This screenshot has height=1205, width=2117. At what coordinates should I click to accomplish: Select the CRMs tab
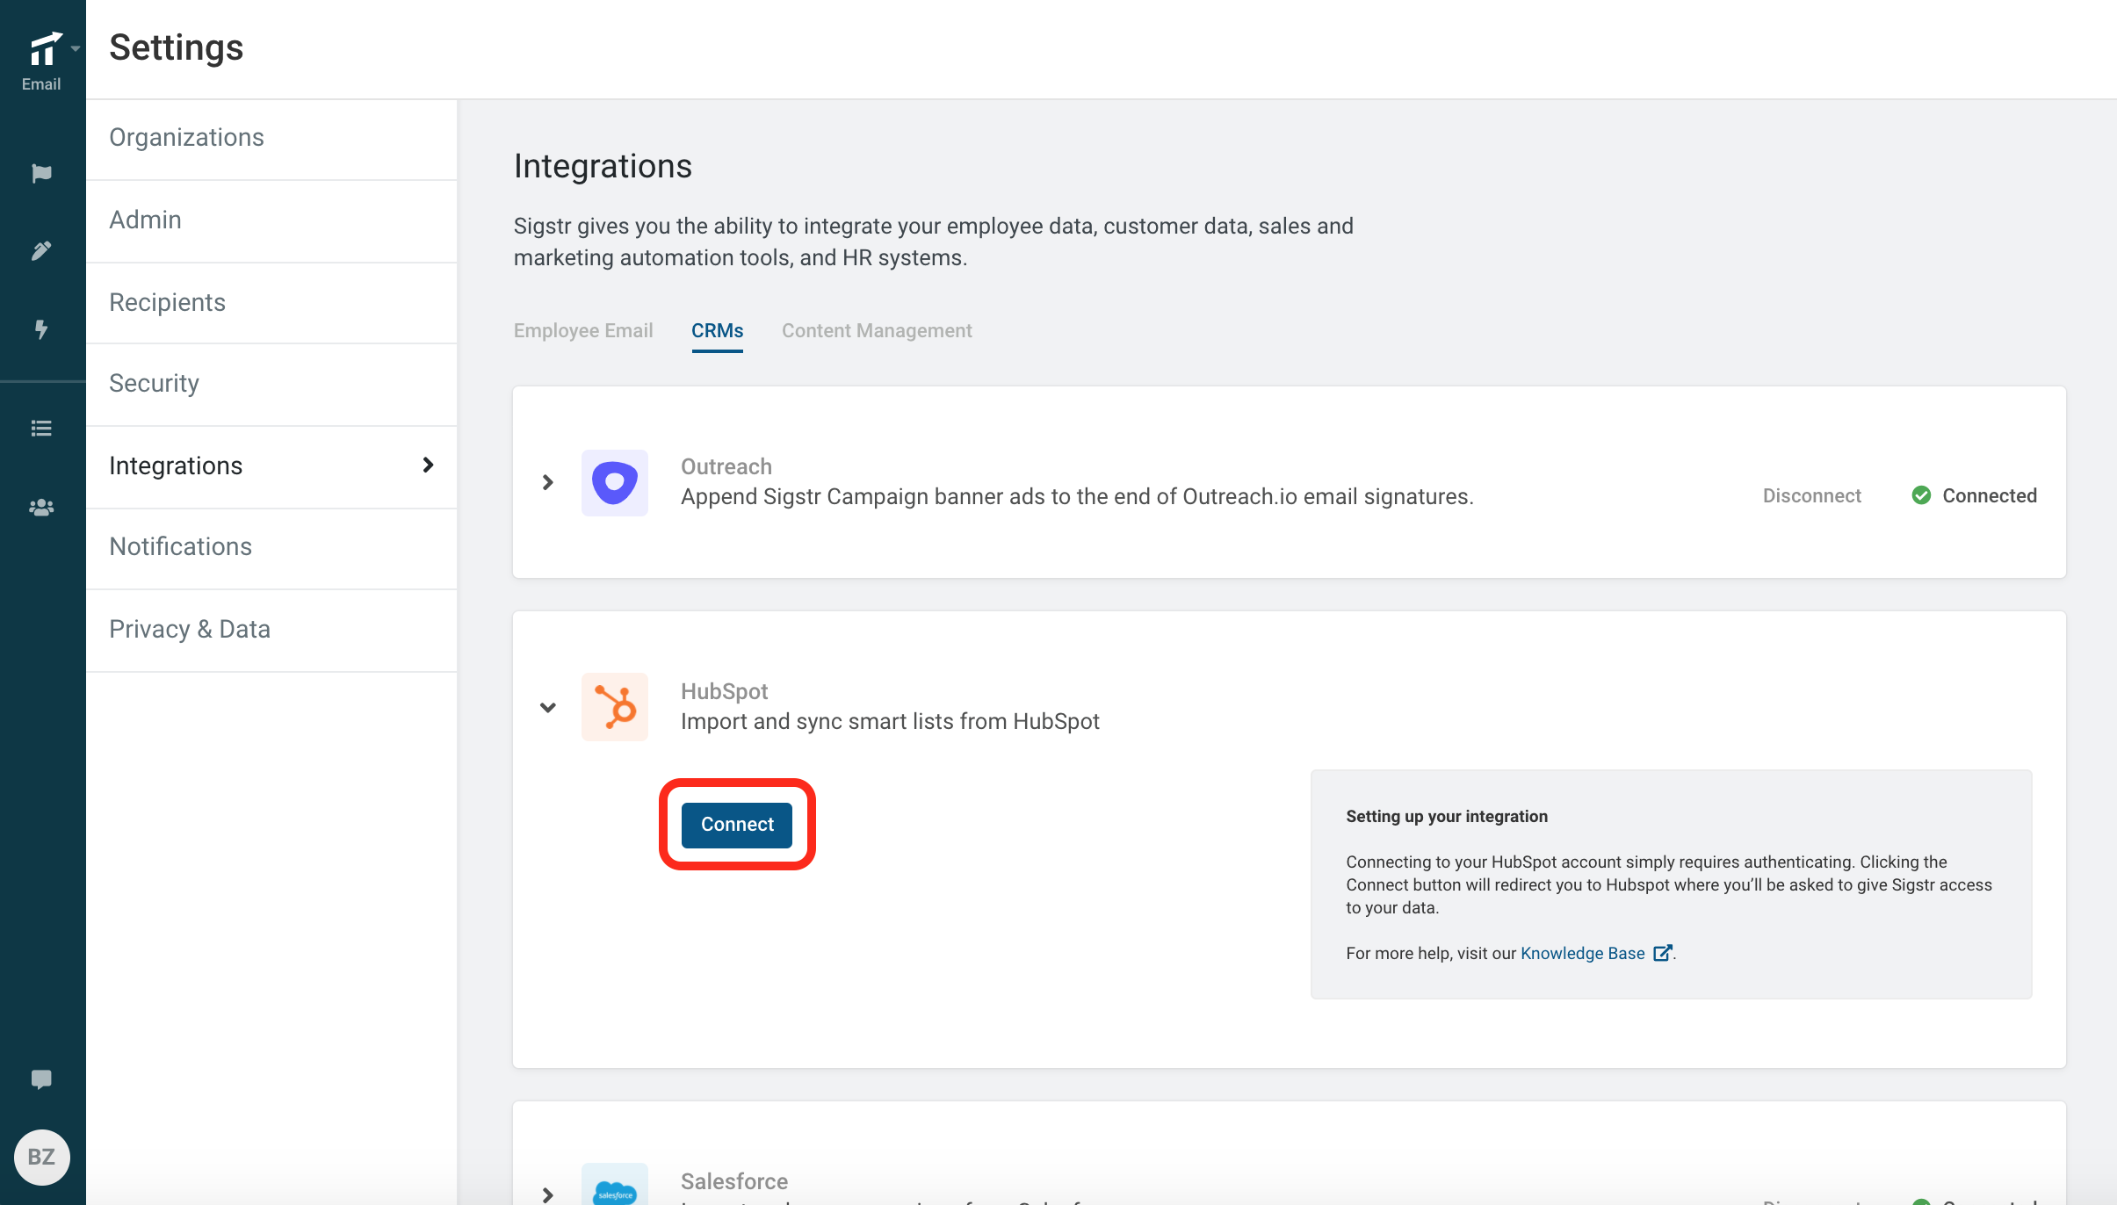717,331
